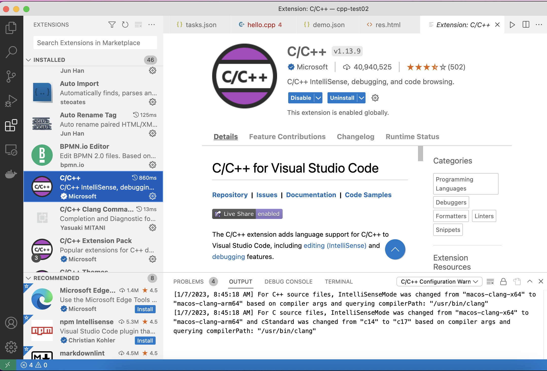Click the extension Marketplace search field
Image resolution: width=547 pixels, height=371 pixels.
tap(95, 43)
